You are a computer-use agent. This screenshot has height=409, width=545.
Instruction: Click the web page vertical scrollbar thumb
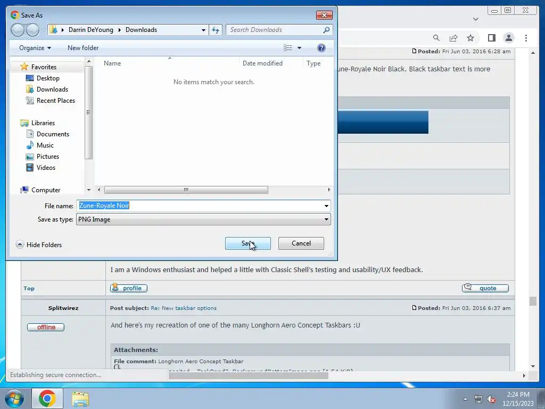(x=533, y=301)
